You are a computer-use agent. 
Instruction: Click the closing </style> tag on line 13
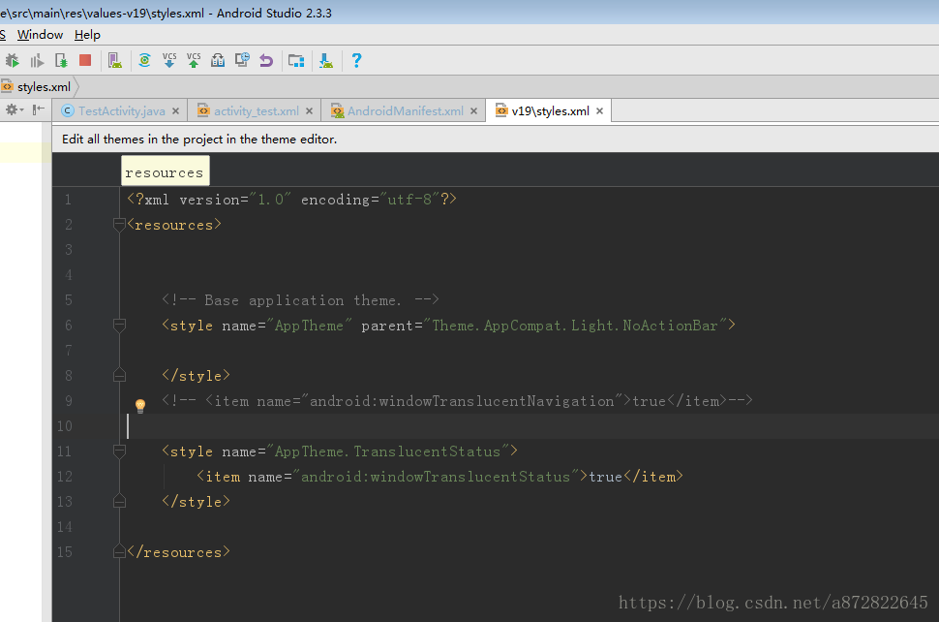(196, 502)
